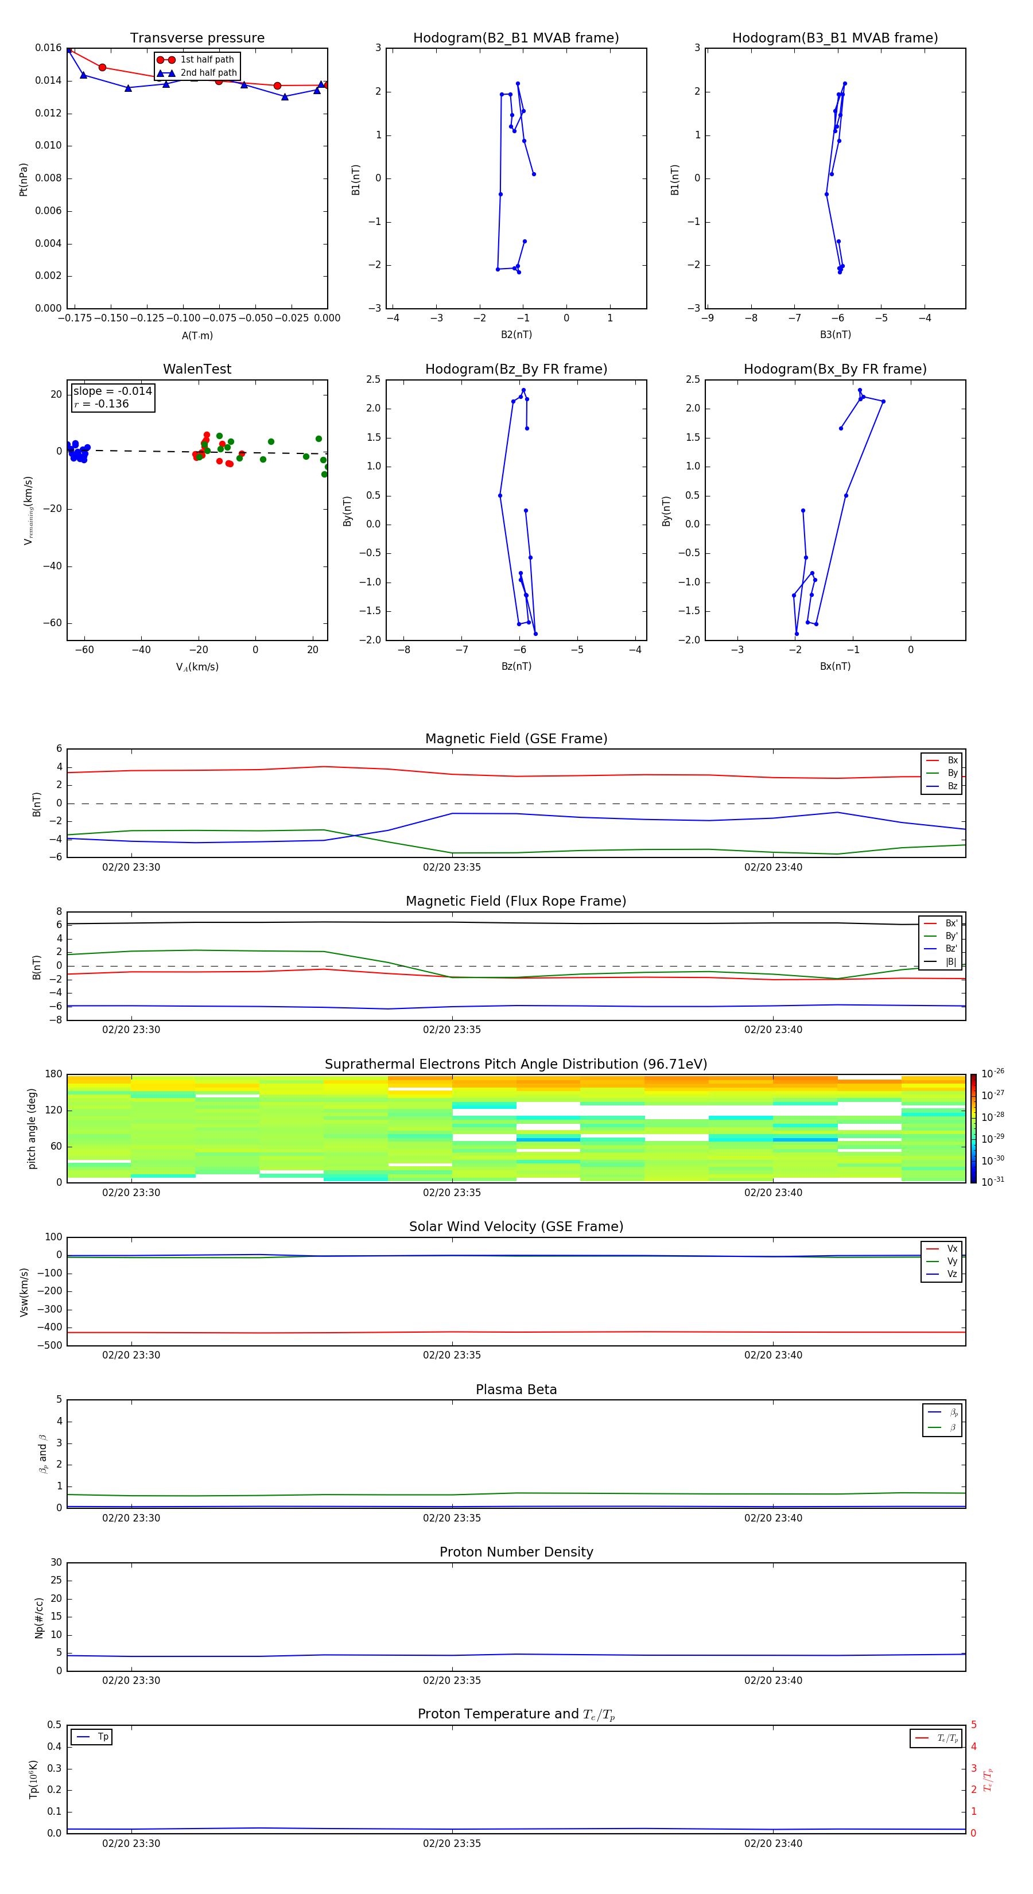Click By entry in GSE magnetic field legend

[942, 773]
